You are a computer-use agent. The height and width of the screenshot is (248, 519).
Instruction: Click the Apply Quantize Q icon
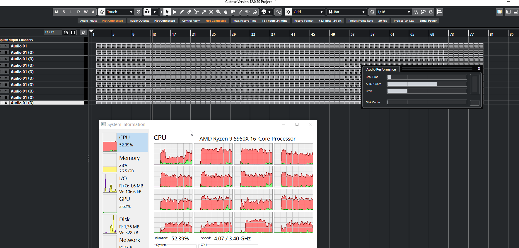[372, 12]
